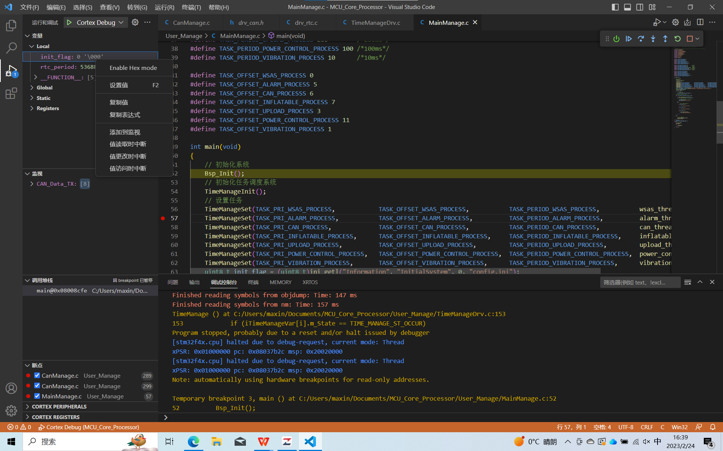Screen dimensions: 723x451
Task: Click the Extensions icon in the activity bar
Action: (x=11, y=93)
